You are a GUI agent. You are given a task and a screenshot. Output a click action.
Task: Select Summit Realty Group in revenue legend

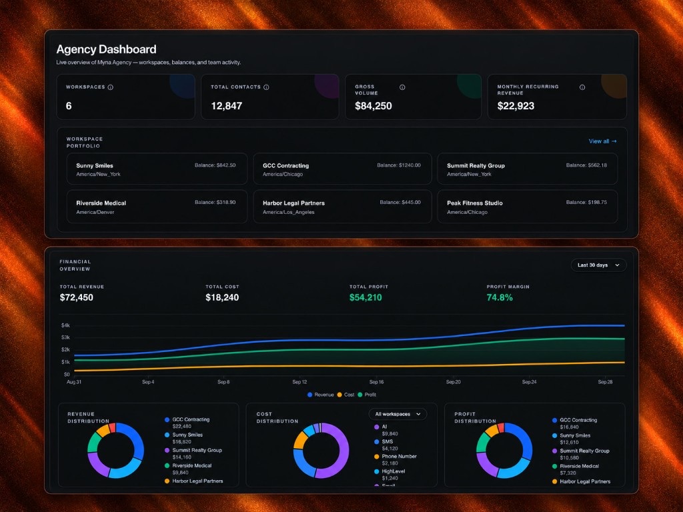193,450
